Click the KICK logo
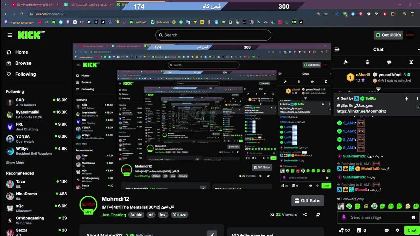 (31, 35)
